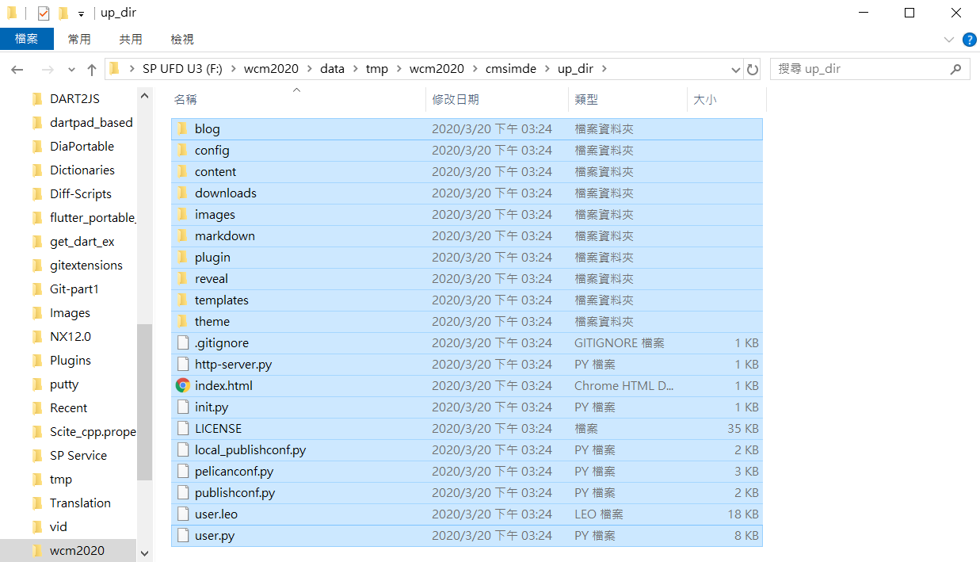The height and width of the screenshot is (562, 980).
Task: Switch to the 共用 share tab
Action: [131, 39]
